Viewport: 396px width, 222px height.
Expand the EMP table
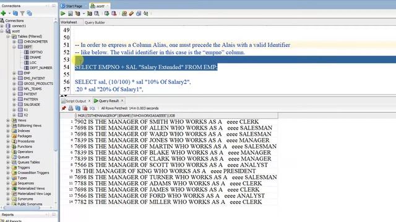pos(14,73)
